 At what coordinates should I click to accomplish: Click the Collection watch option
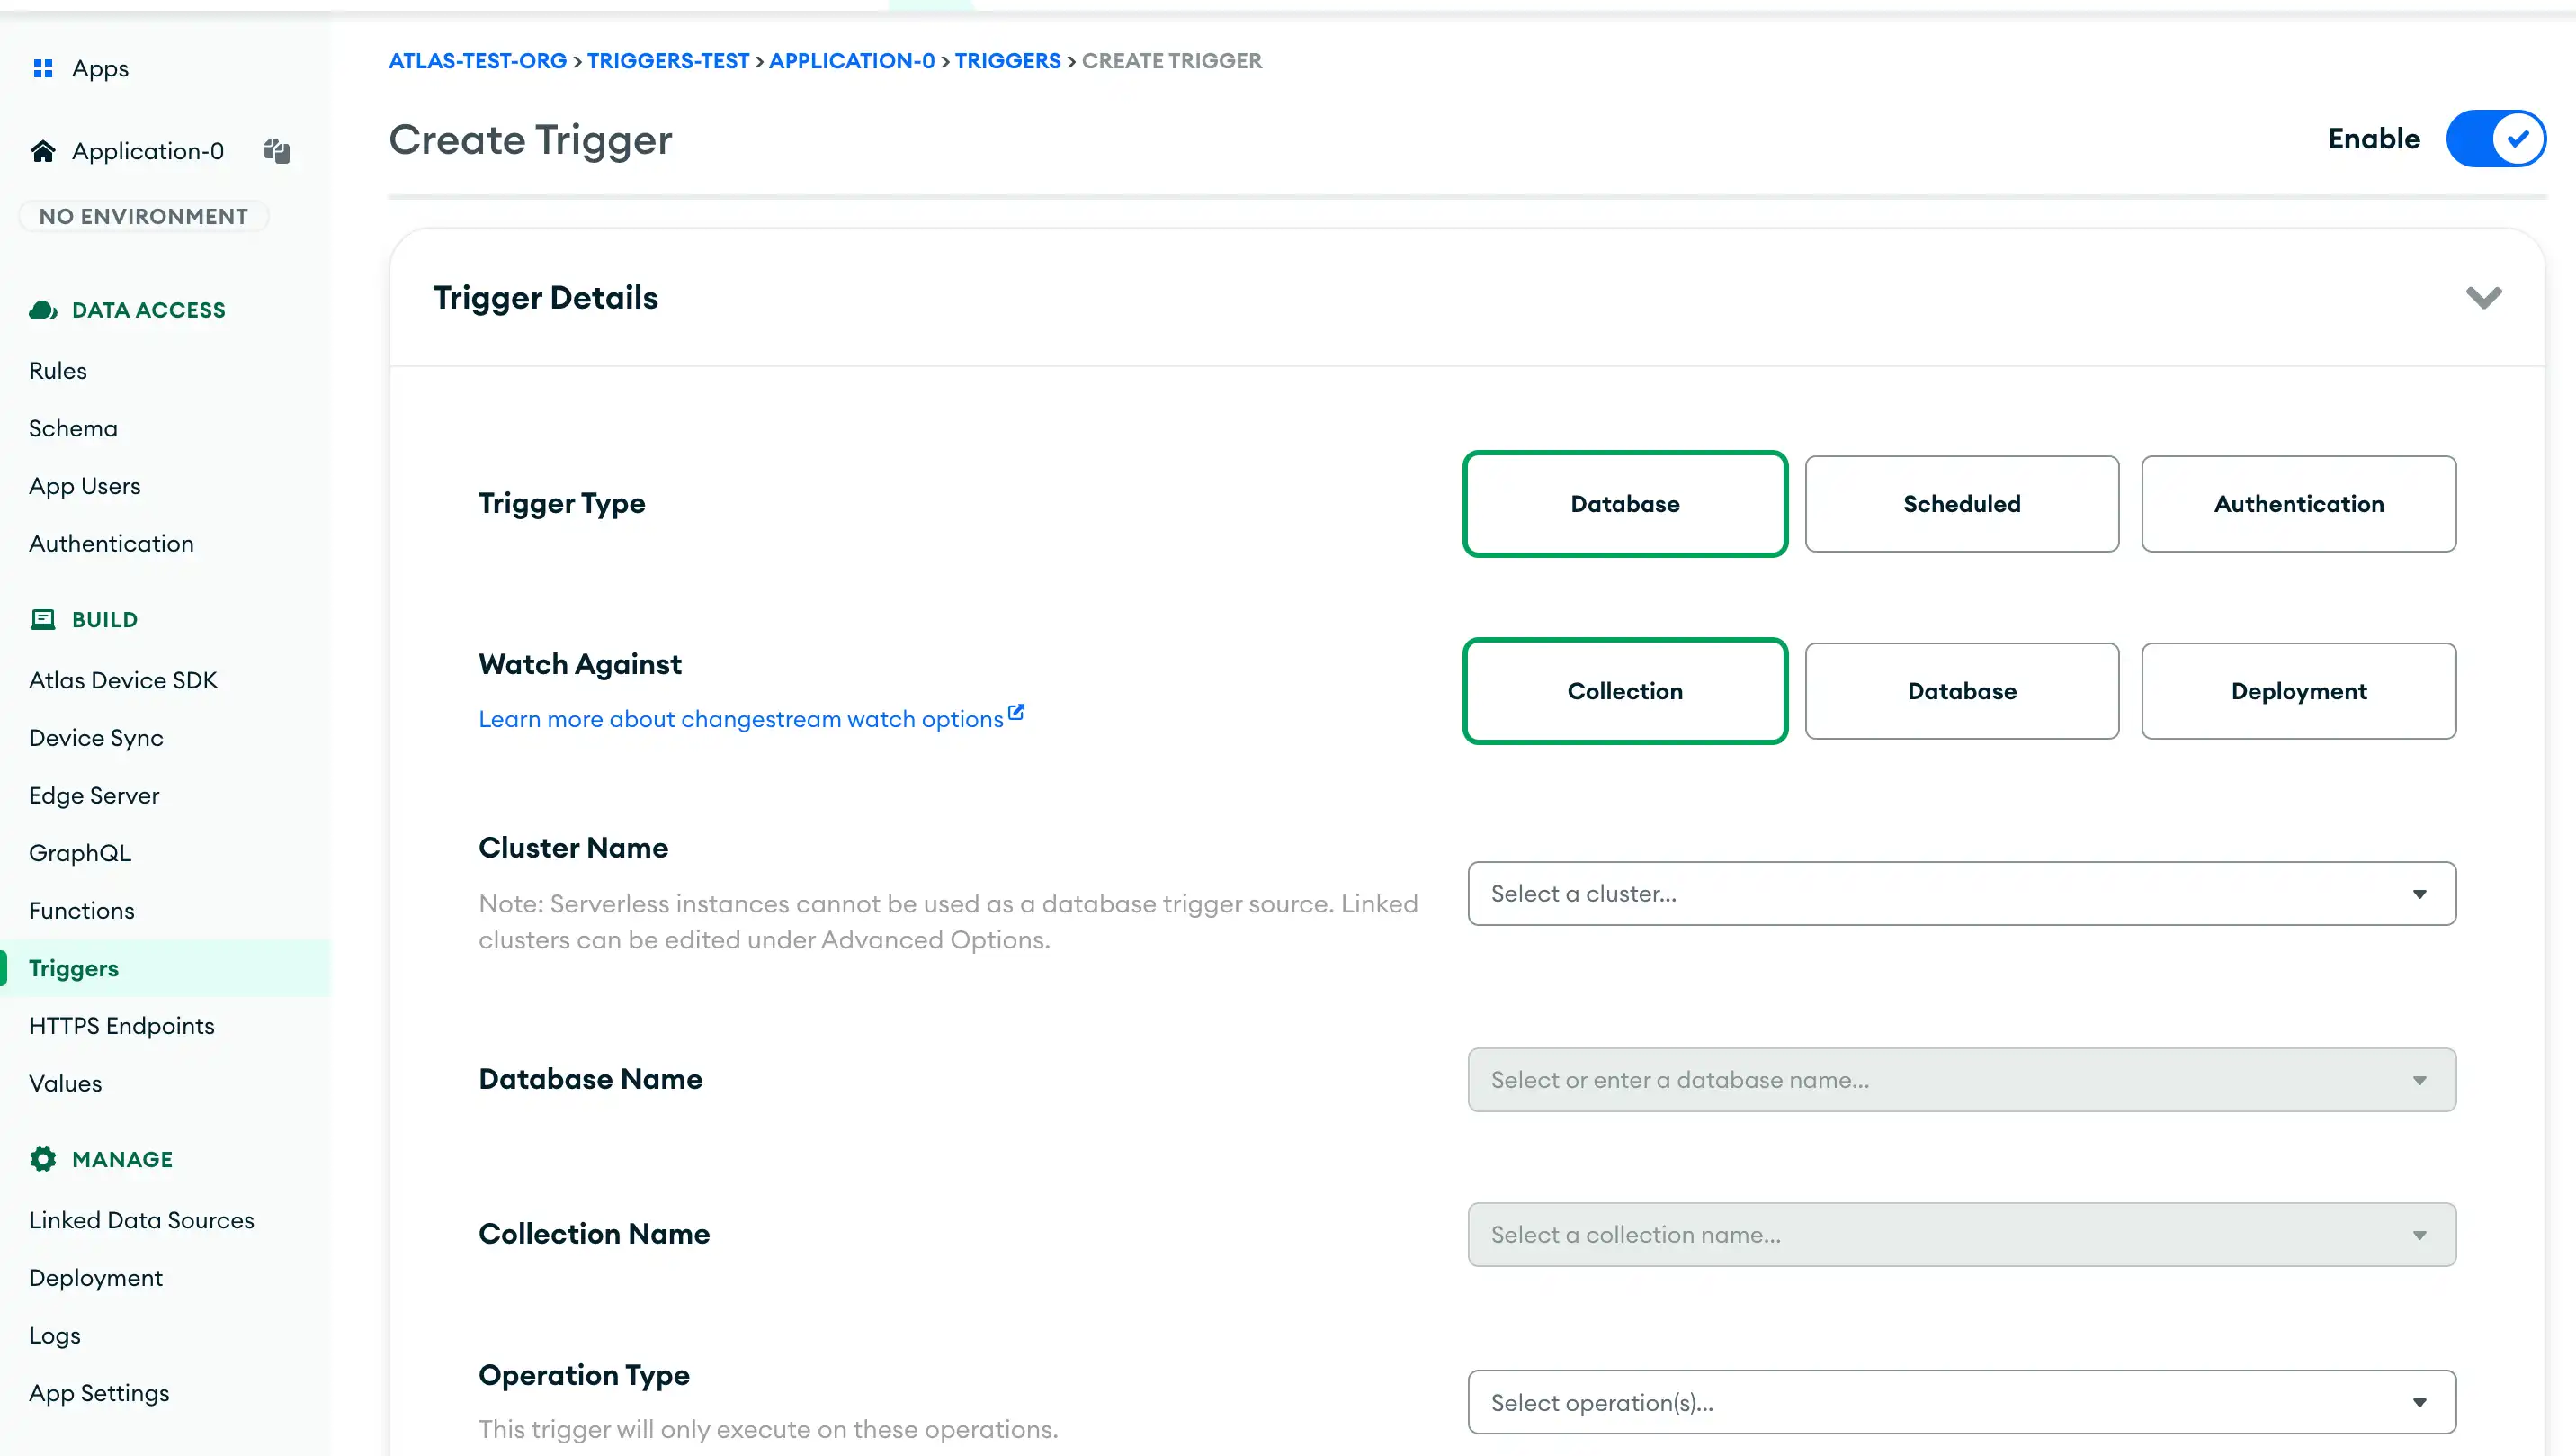coord(1624,690)
